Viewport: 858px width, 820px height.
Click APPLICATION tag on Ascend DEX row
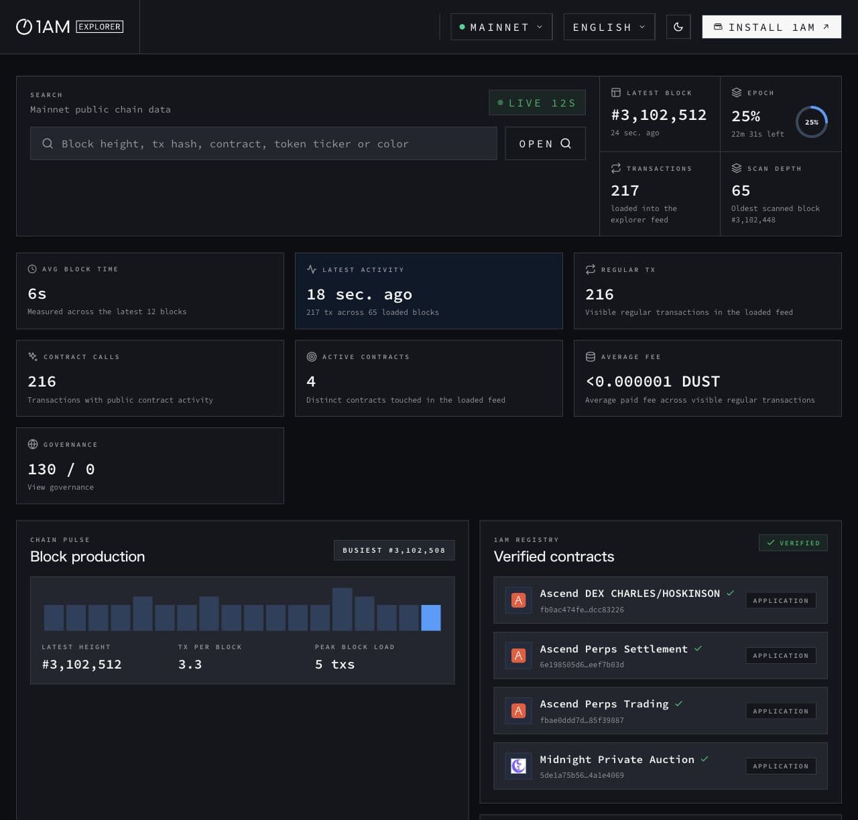pos(781,600)
